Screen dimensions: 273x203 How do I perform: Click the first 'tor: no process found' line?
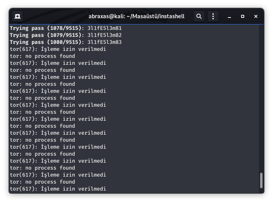point(42,56)
